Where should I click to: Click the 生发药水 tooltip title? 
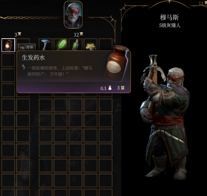(33, 58)
